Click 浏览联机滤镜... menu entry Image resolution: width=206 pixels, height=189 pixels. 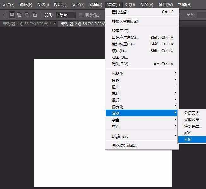tap(124, 145)
